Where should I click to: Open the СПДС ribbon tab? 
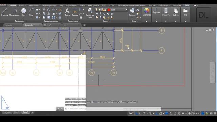112,5
